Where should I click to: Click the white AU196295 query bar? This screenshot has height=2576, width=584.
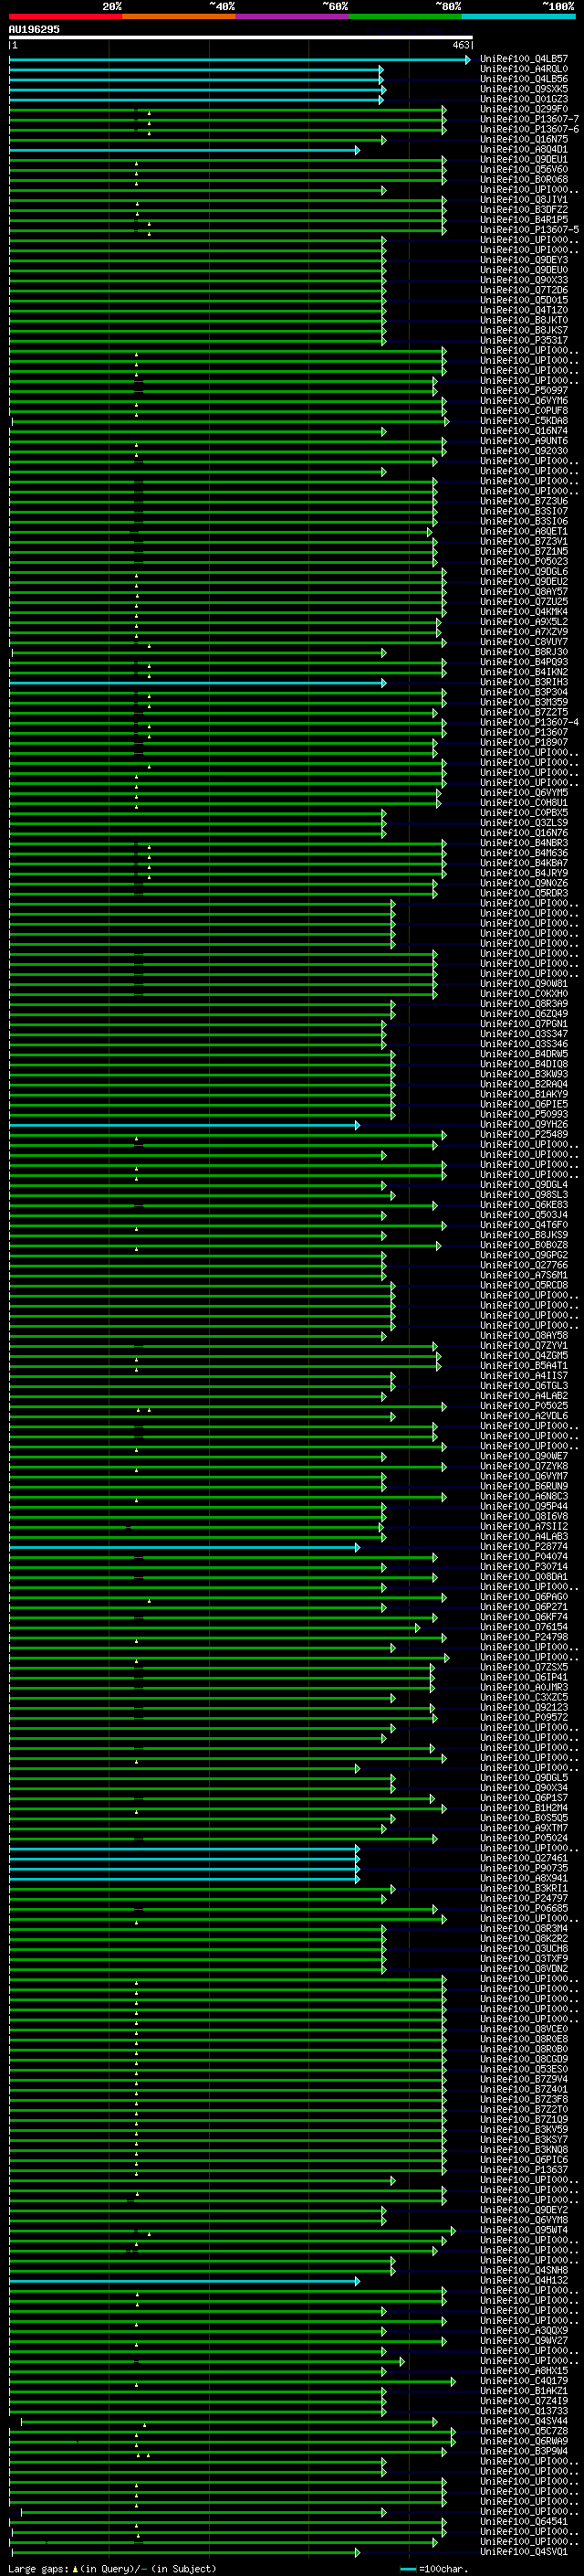point(241,38)
